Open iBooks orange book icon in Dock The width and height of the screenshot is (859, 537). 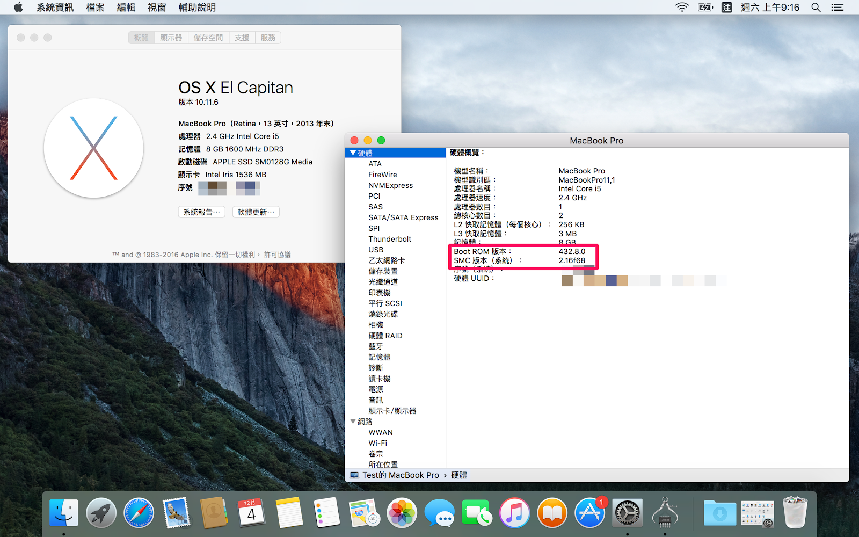coord(552,513)
